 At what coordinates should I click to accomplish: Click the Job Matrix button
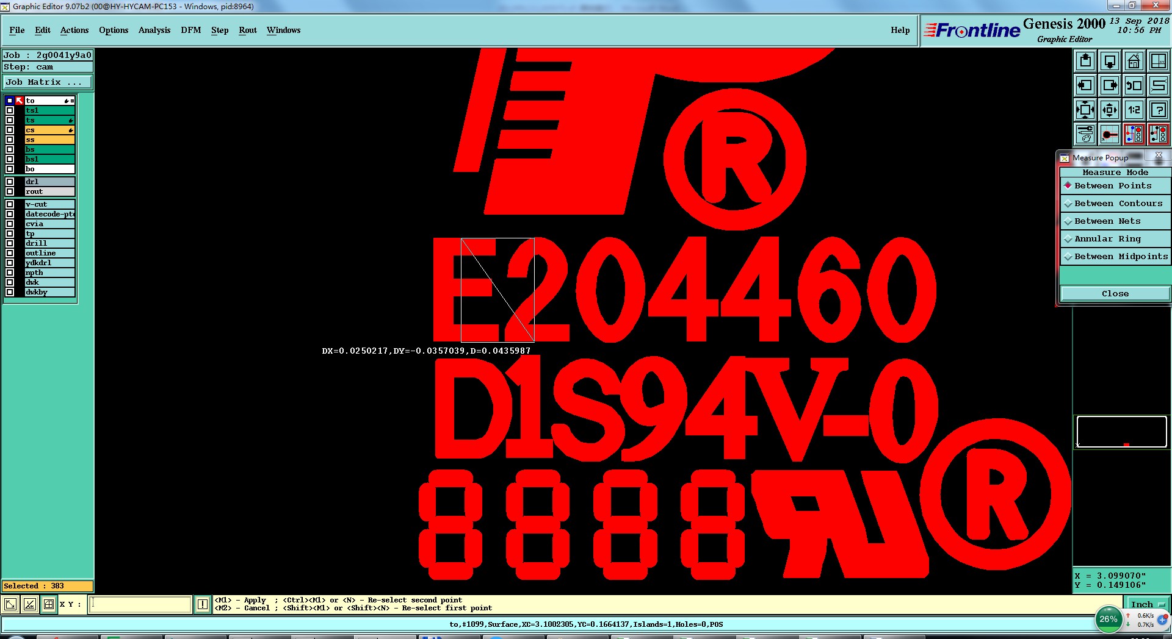(48, 82)
